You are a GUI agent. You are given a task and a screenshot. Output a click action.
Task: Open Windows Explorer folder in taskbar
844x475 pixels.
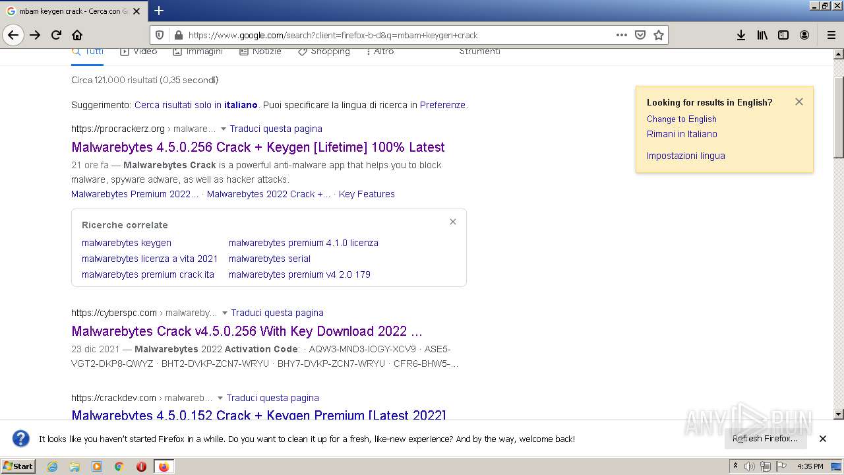pyautogui.click(x=75, y=466)
